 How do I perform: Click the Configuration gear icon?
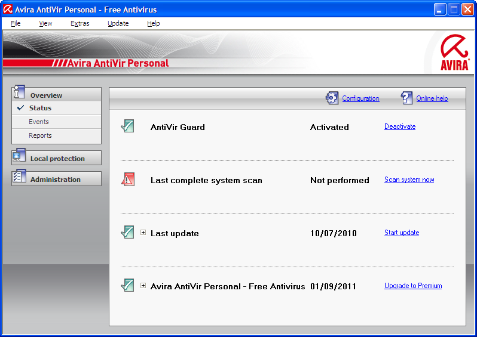pyautogui.click(x=332, y=98)
